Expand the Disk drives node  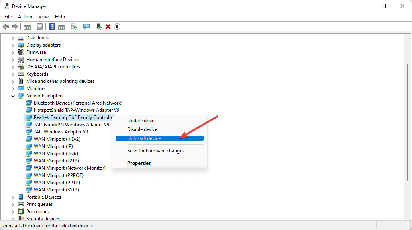coord(13,38)
